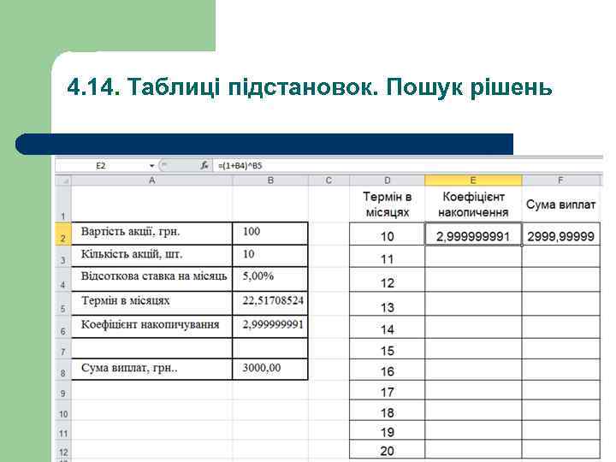Click cell with term 17
Screen dimensions: 616x462
click(x=387, y=390)
